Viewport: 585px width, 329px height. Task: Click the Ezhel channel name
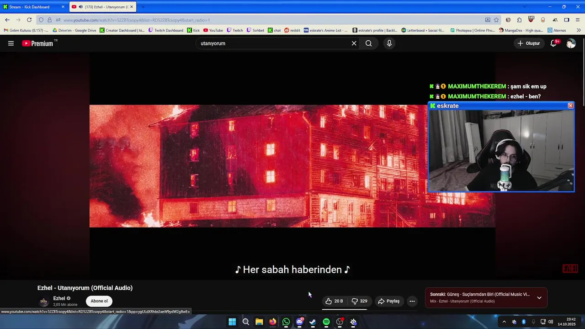(x=59, y=298)
